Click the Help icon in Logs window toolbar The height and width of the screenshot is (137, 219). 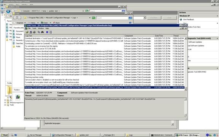tap(130, 23)
